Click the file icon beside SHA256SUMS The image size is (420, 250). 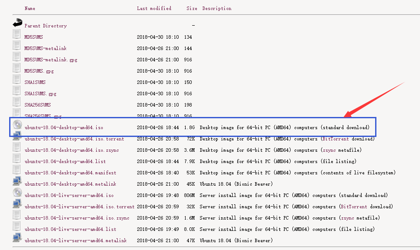tap(17, 102)
